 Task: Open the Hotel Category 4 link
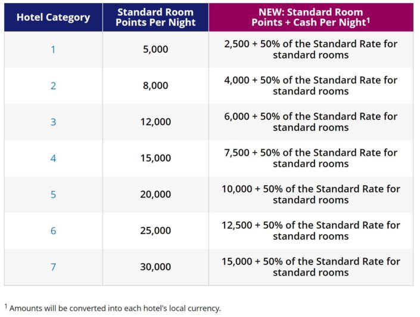click(x=53, y=158)
